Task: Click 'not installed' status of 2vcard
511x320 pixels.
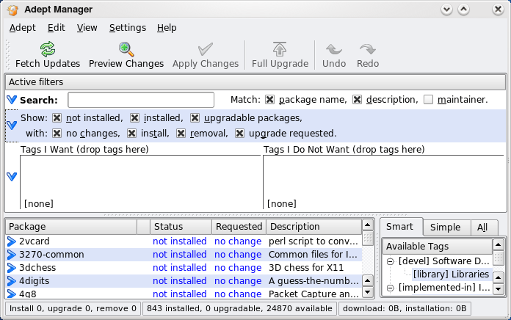Action: [180, 241]
